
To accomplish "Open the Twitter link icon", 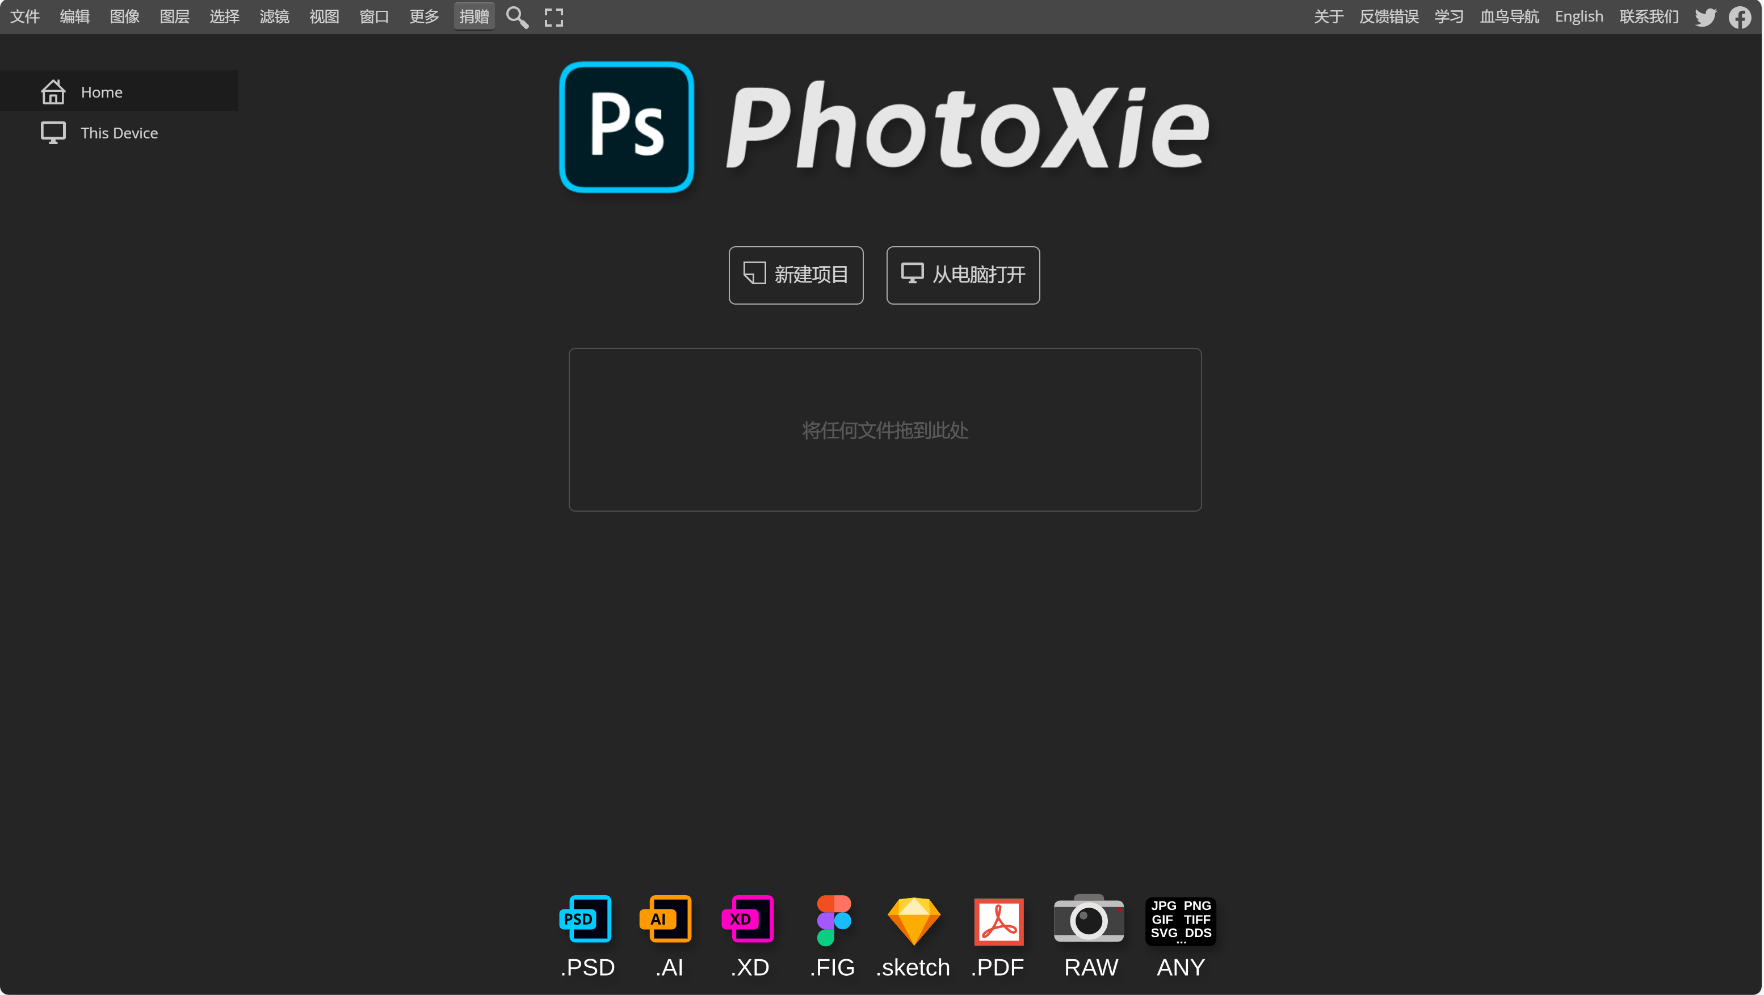I will click(x=1706, y=17).
